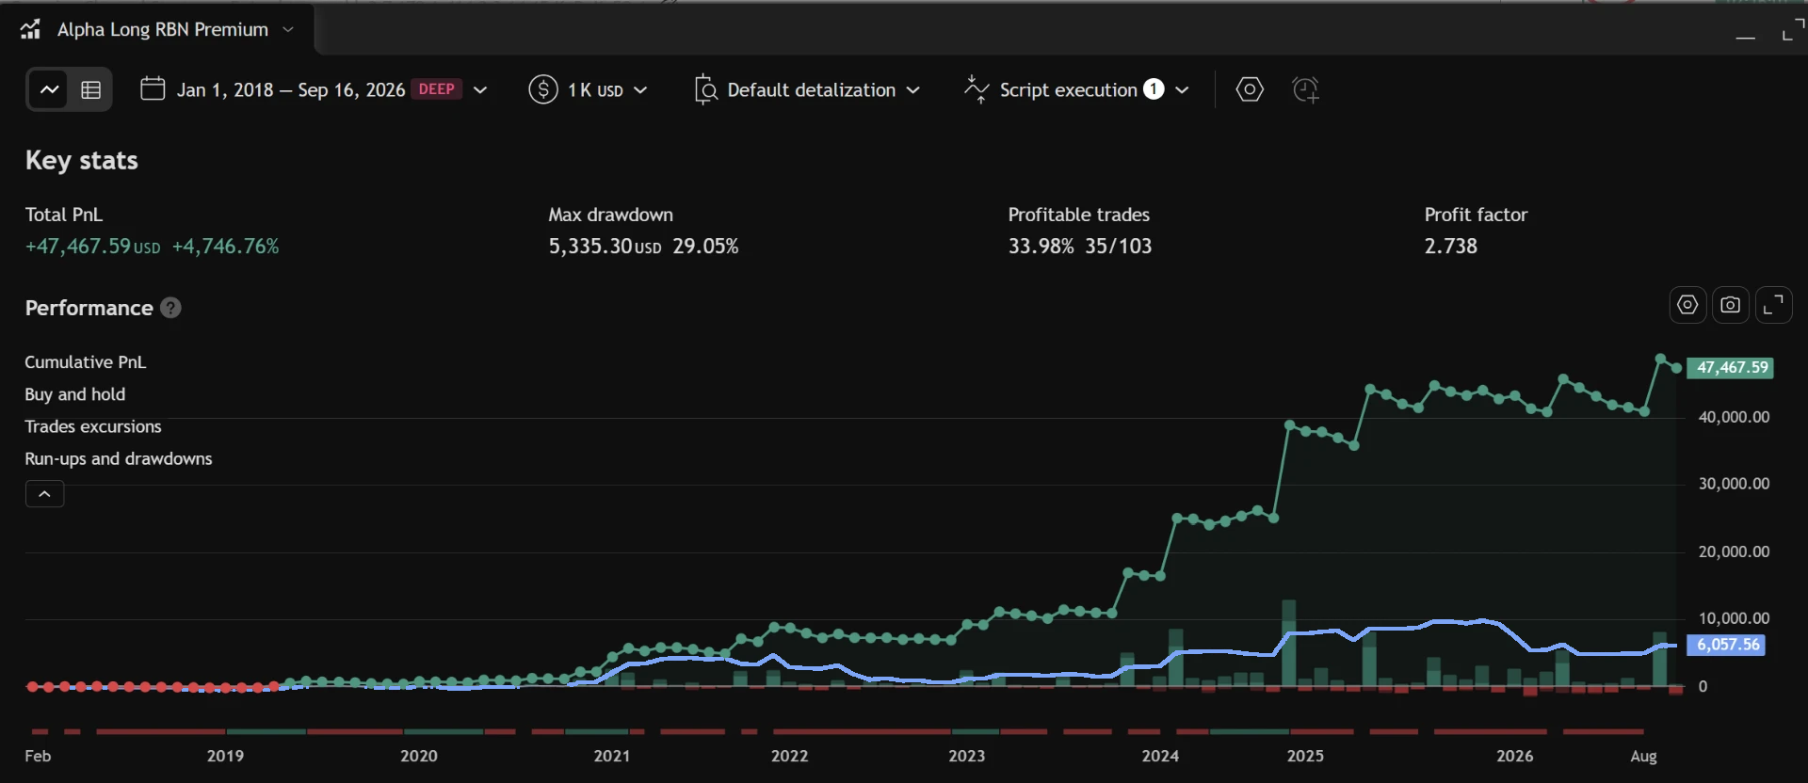The image size is (1808, 783).
Task: Toggle the Cumulative PnL series
Action: tap(86, 362)
